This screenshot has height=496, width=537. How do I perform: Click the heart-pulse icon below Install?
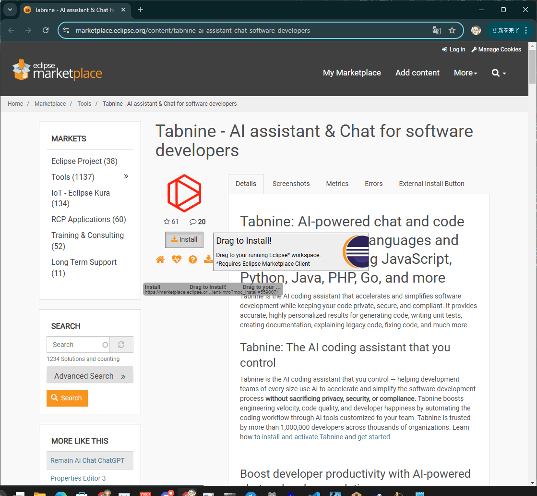point(177,260)
